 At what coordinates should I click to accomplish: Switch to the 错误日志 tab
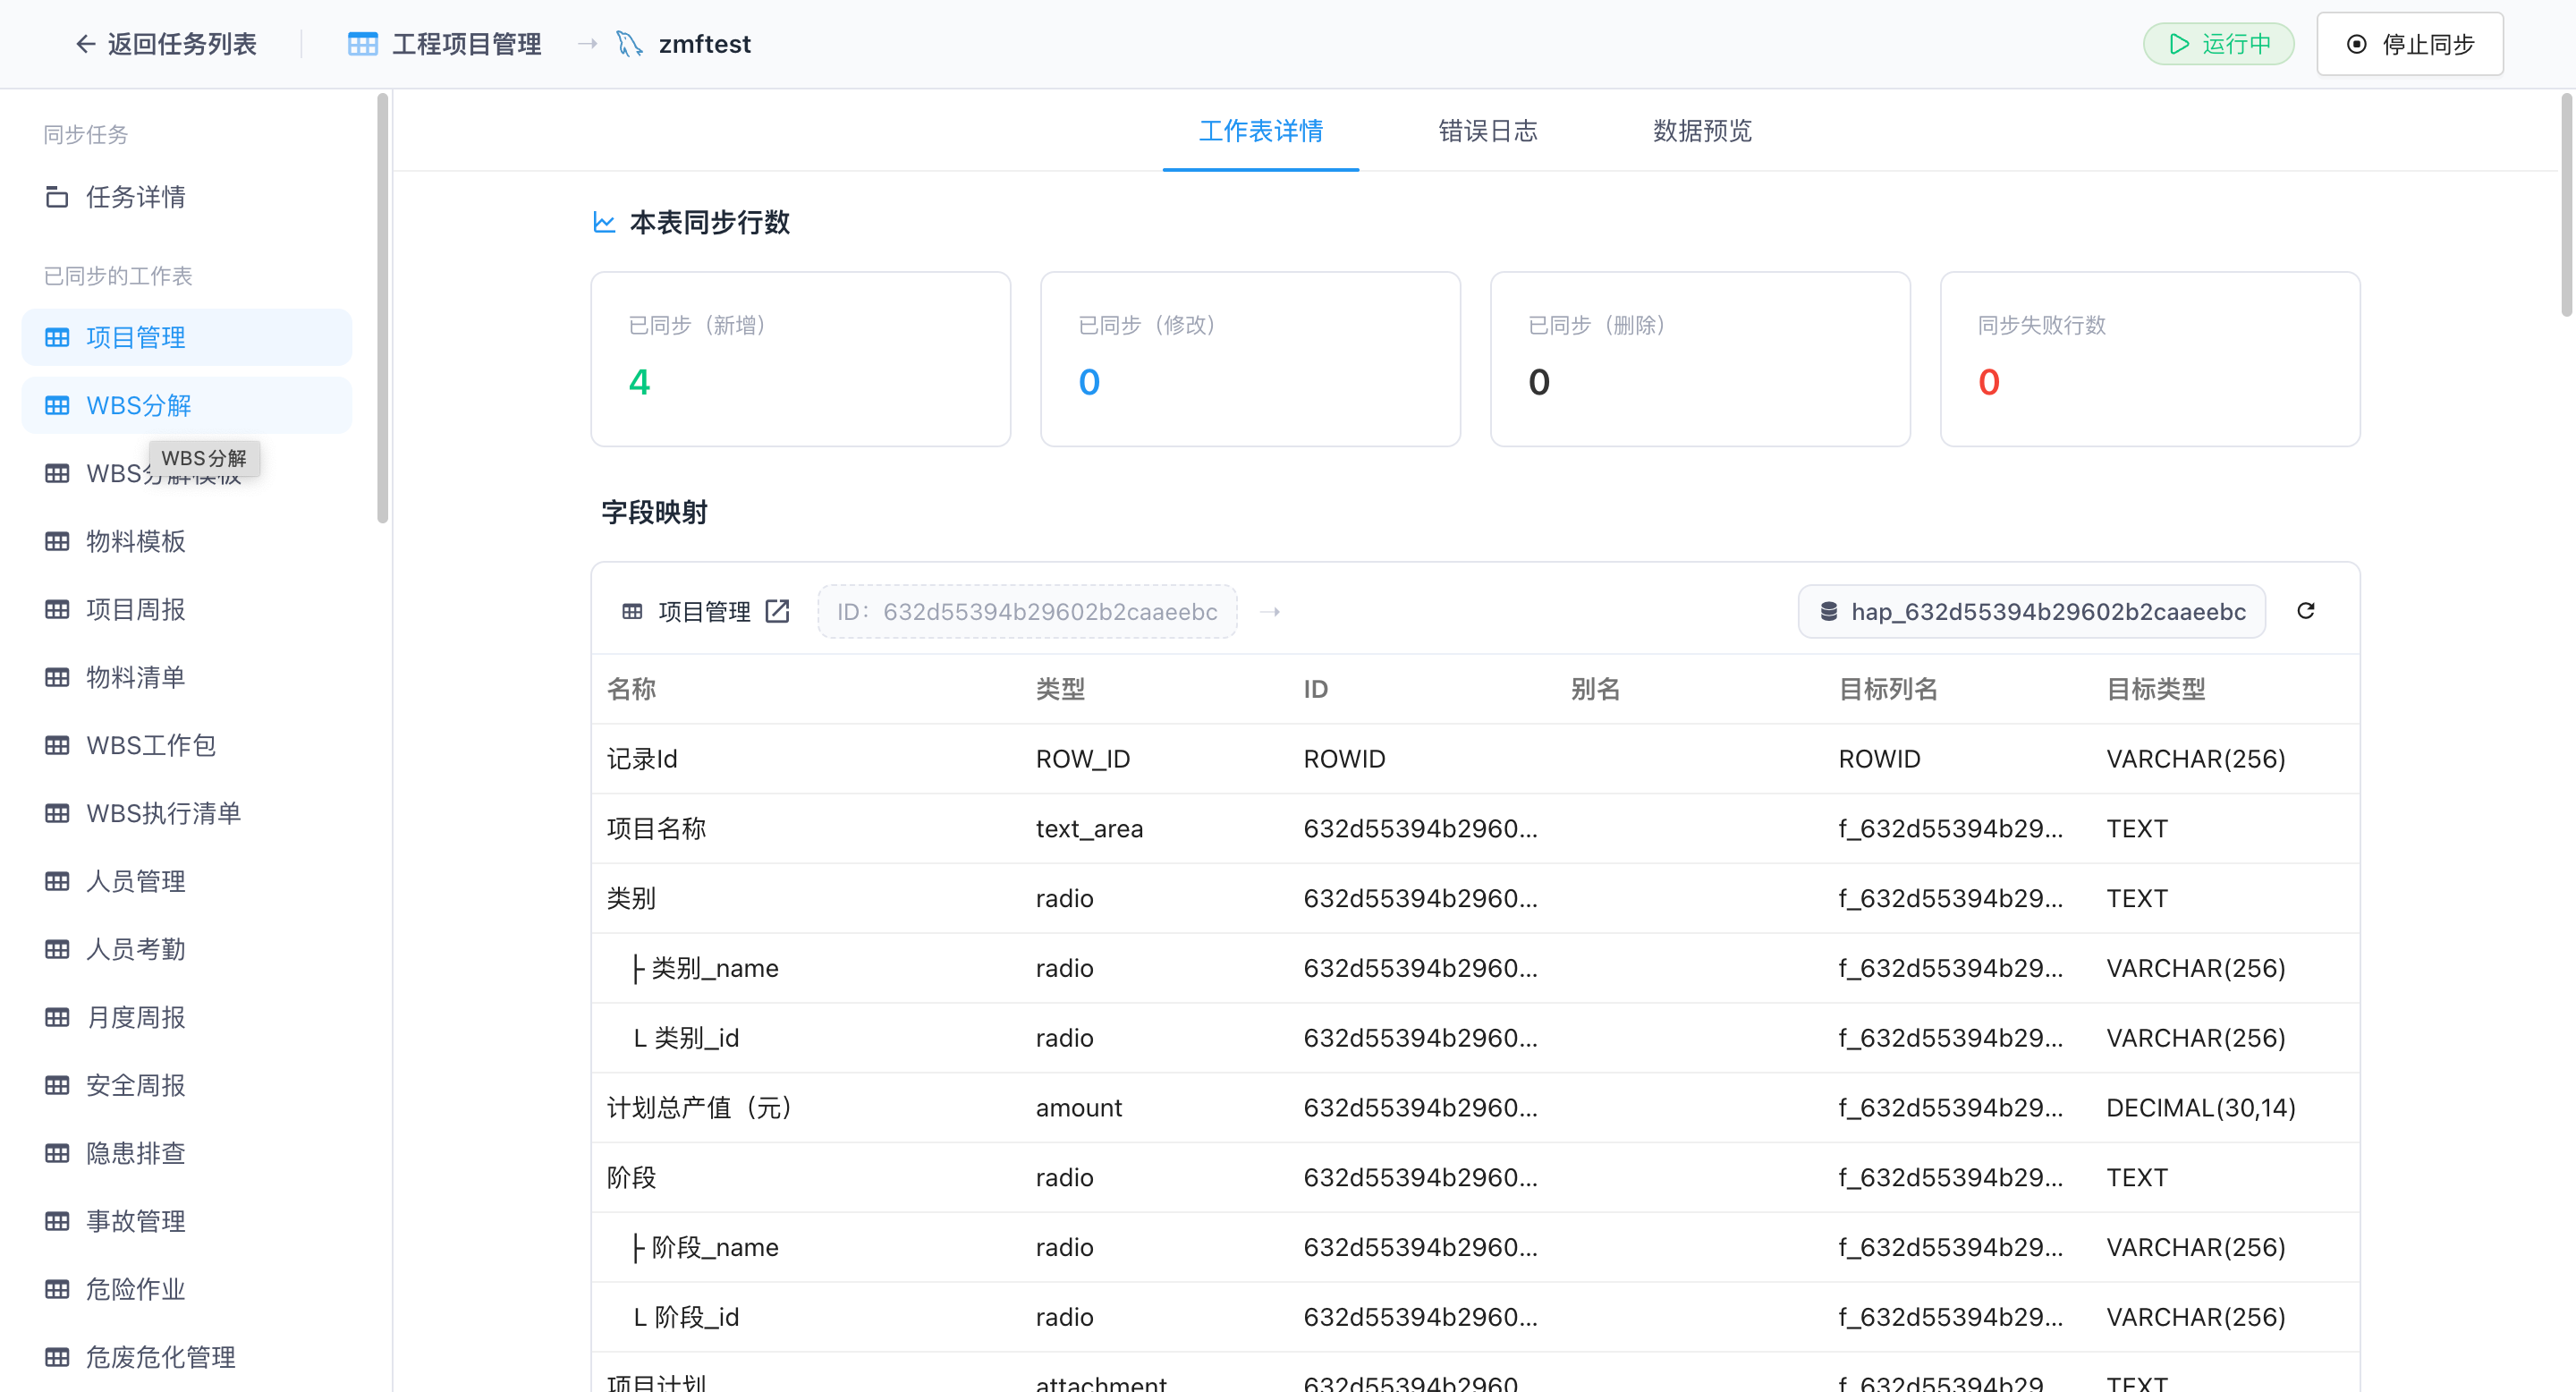(1487, 131)
